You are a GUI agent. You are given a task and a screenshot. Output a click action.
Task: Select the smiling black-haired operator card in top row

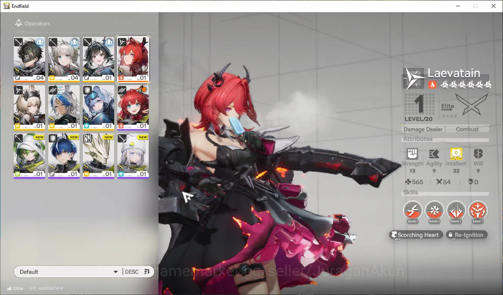click(98, 59)
